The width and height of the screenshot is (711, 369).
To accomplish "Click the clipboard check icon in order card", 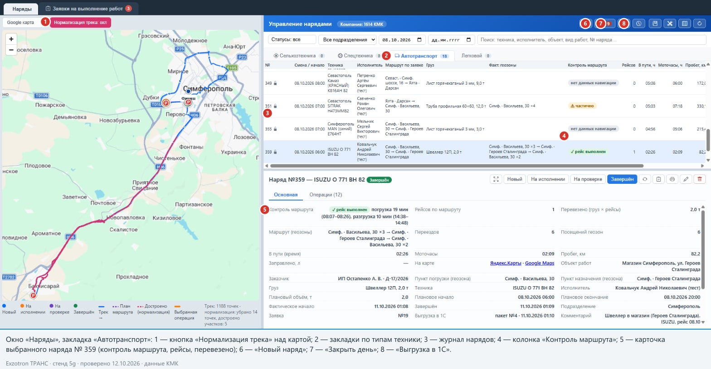I will pos(658,179).
